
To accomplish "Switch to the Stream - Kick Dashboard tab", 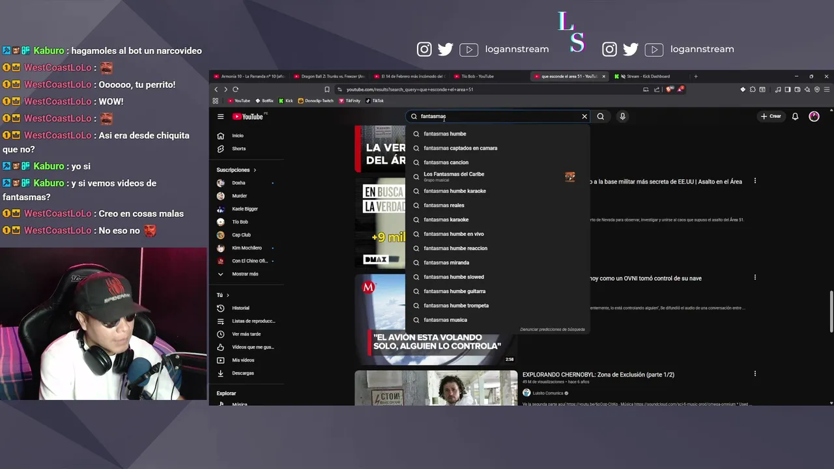I will click(648, 76).
